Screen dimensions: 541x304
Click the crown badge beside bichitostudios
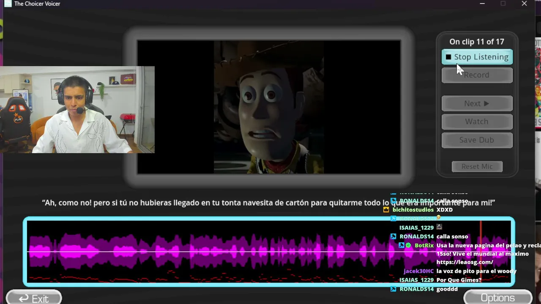[386, 210]
